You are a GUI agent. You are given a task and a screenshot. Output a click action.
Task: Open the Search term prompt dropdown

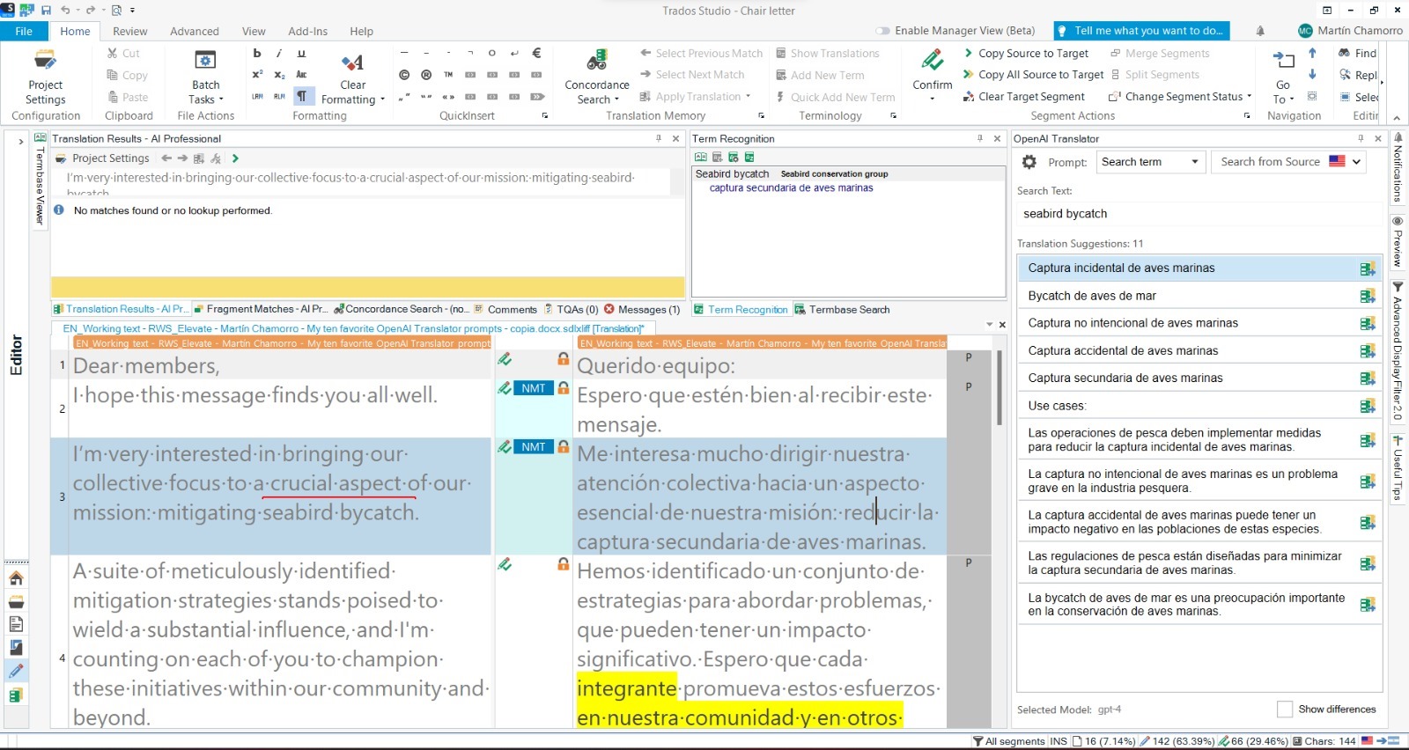[x=1149, y=162]
